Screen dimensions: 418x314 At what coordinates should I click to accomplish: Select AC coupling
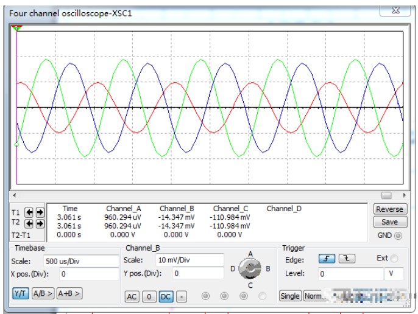[x=132, y=296]
